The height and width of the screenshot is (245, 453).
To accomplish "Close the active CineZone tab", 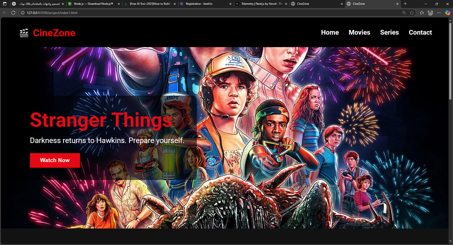I will tap(397, 4).
